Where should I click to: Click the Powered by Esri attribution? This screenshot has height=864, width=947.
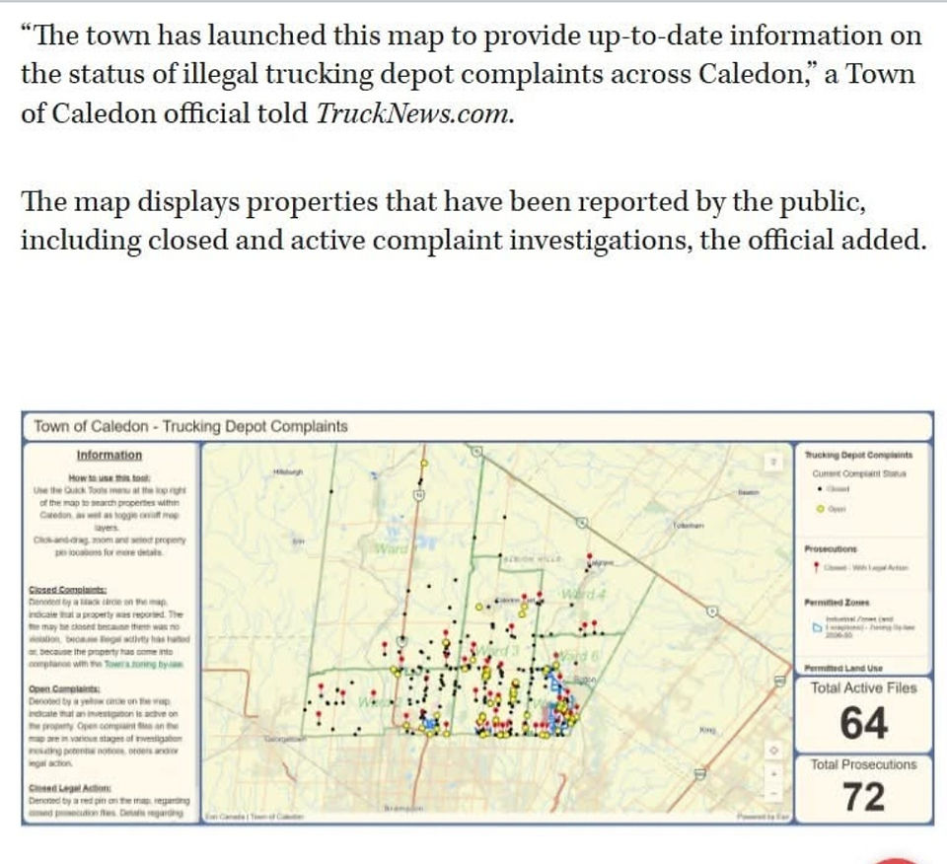763,817
